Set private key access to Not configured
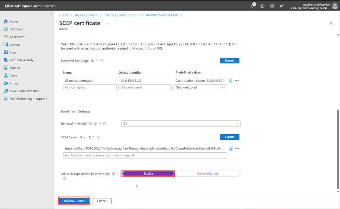This screenshot has height=209, width=340. (207, 173)
